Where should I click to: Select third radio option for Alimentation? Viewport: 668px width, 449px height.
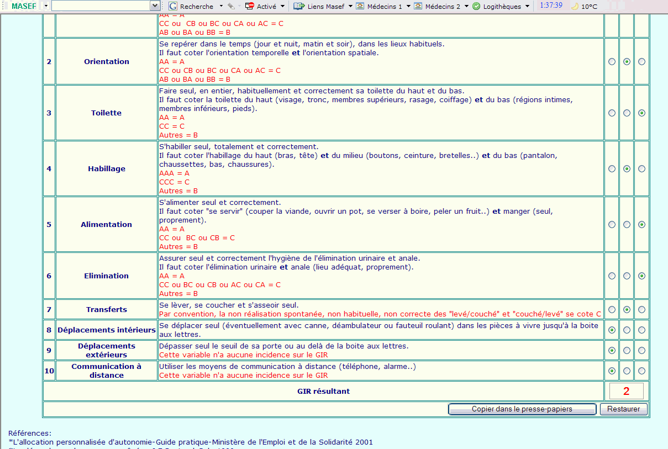pos(641,225)
